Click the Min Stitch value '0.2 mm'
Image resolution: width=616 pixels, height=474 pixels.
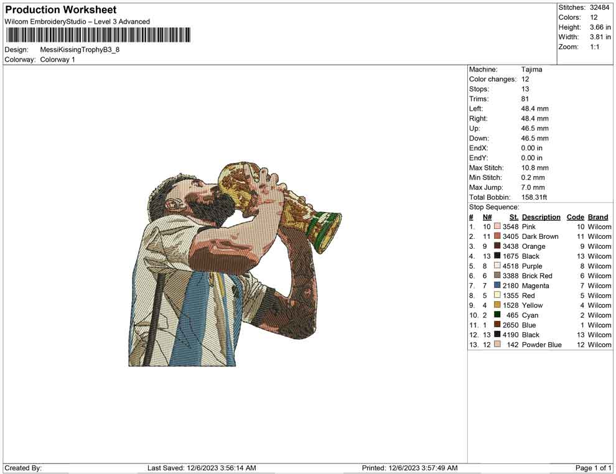coord(533,177)
